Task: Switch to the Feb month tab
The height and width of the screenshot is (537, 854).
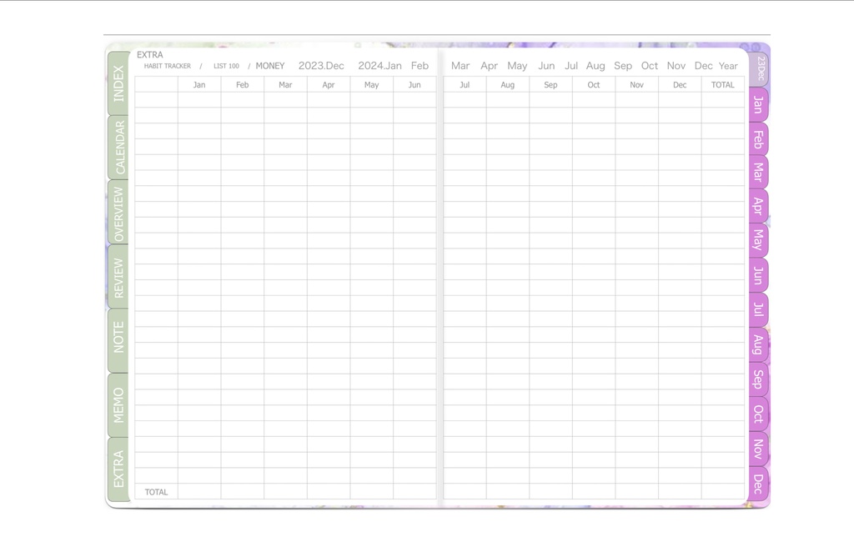Action: 756,139
